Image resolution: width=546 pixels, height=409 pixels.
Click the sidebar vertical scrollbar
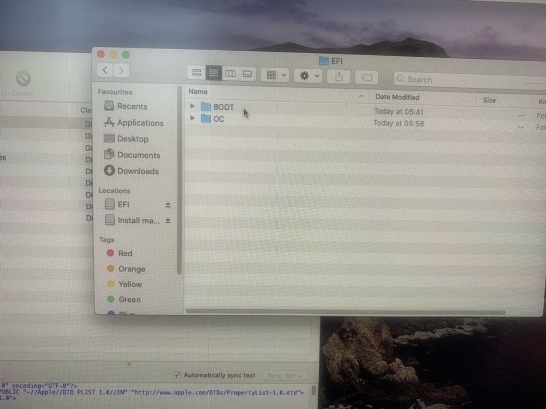pyautogui.click(x=179, y=181)
